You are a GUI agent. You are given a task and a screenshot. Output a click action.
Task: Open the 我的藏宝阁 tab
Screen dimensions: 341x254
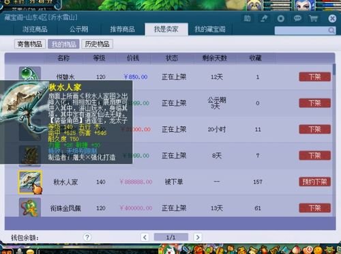[210, 29]
